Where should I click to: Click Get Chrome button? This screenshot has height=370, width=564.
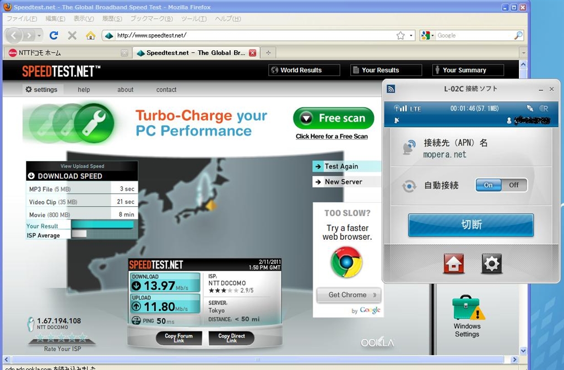point(348,295)
